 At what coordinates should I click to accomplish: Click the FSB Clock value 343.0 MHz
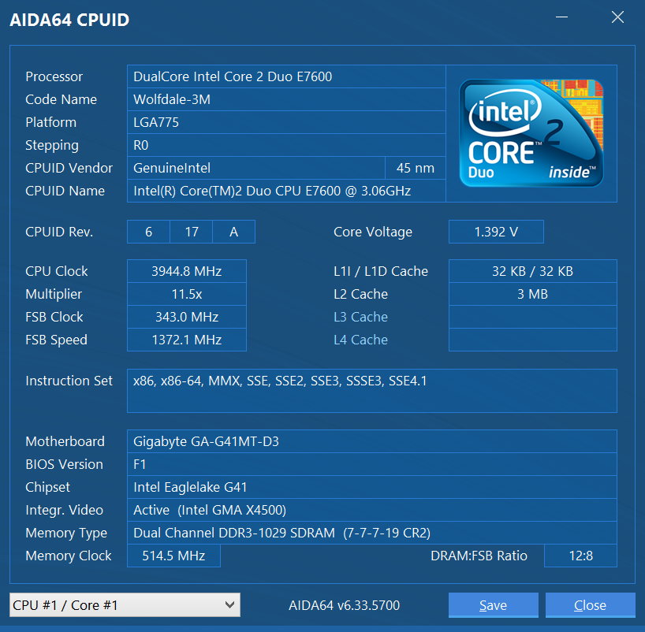[x=187, y=317]
